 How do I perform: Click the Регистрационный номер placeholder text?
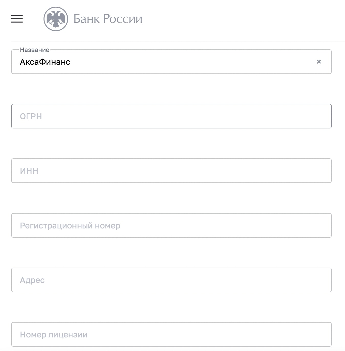pos(70,226)
